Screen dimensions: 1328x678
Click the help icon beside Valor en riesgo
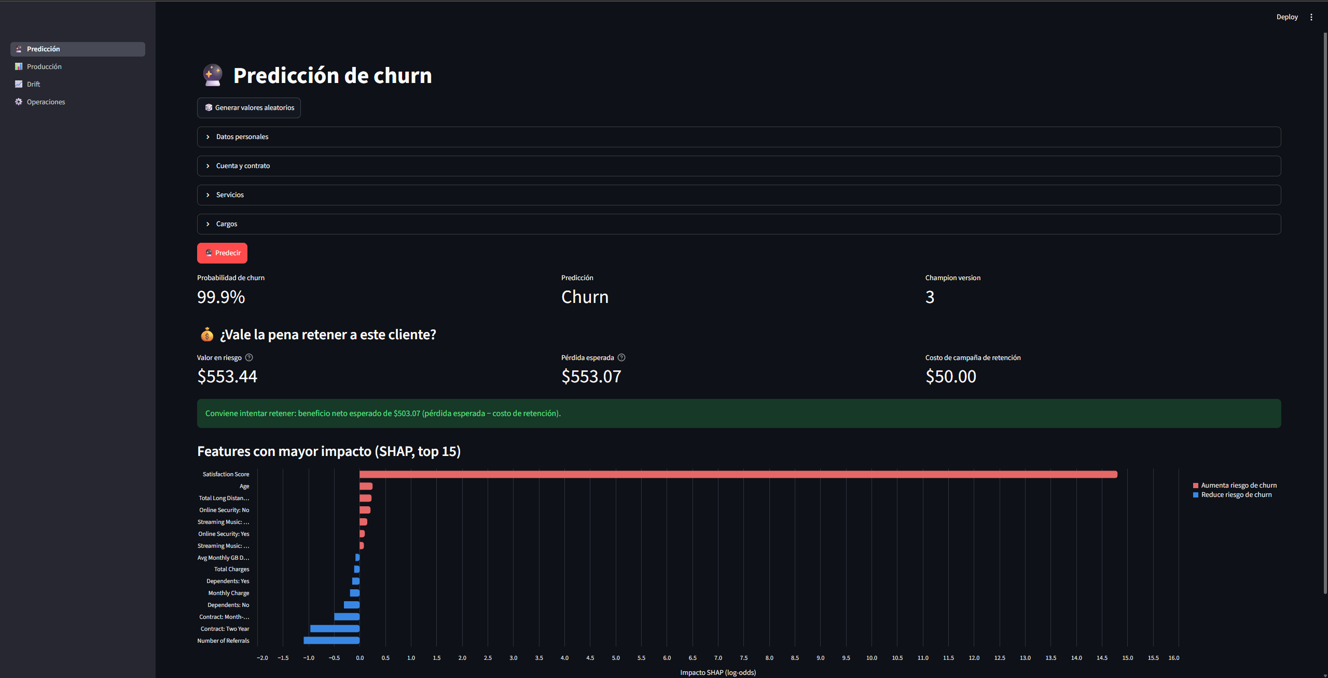(x=249, y=357)
